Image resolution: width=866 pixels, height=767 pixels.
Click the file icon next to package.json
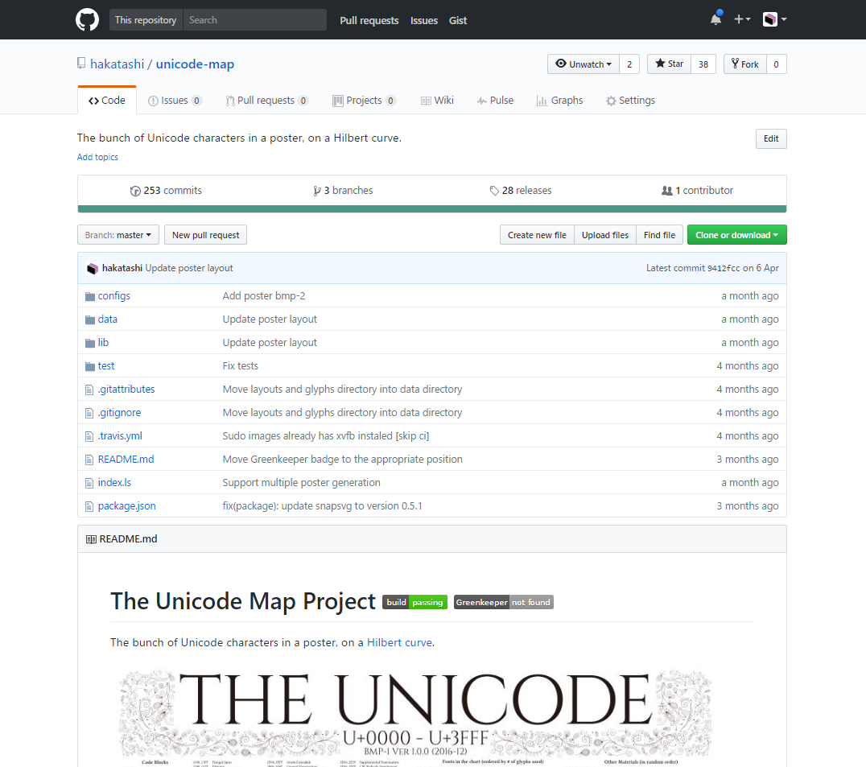click(x=89, y=506)
